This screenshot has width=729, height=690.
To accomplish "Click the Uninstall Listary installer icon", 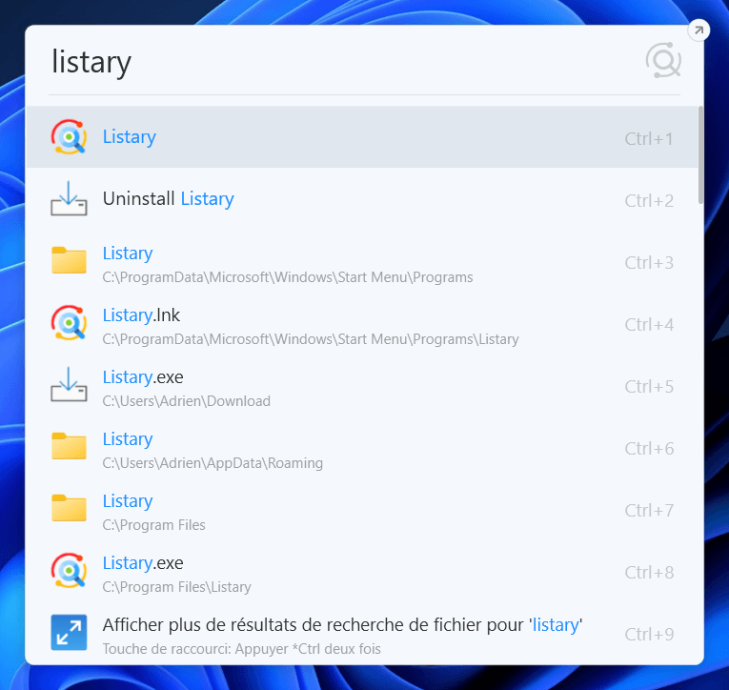I will (69, 198).
